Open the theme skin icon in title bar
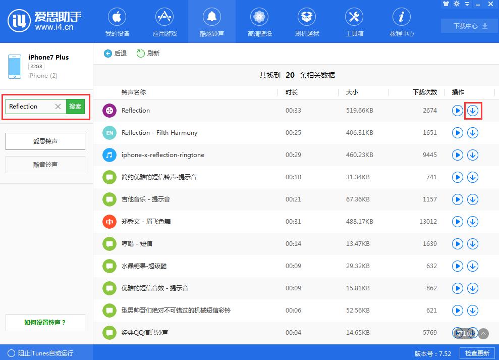This screenshot has width=499, height=360. tap(446, 4)
